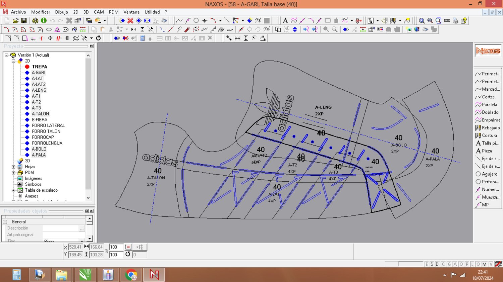
Task: Click the blue up-down triangles flip icon
Action: (x=295, y=29)
